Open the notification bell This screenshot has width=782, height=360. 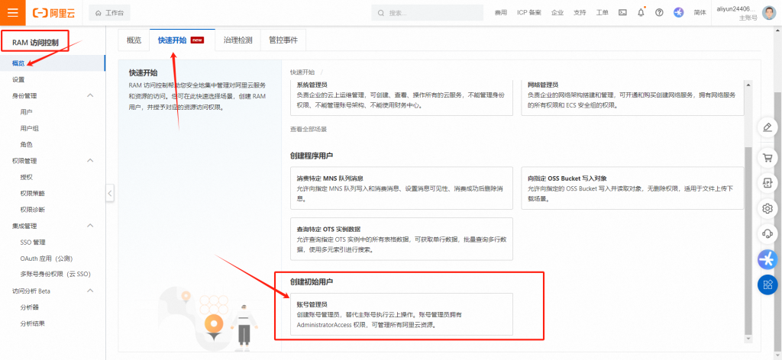pyautogui.click(x=641, y=13)
